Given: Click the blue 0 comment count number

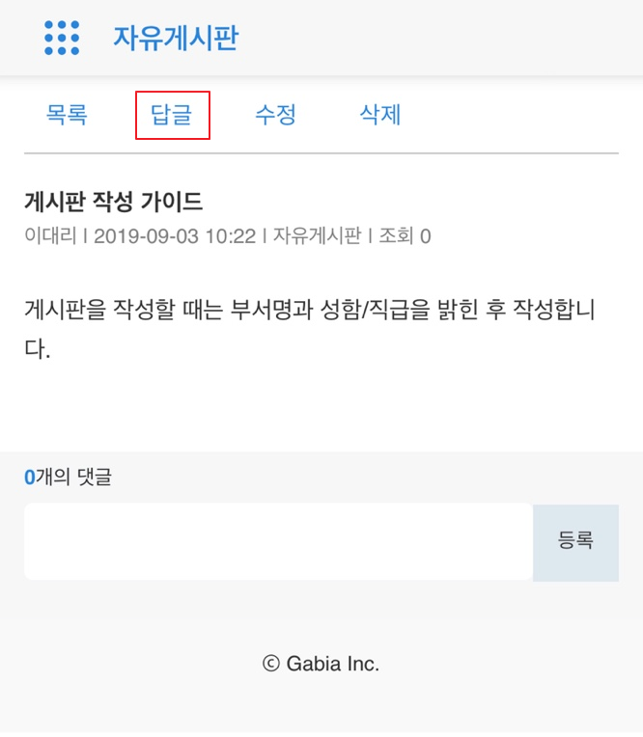Looking at the screenshot, I should coord(30,478).
